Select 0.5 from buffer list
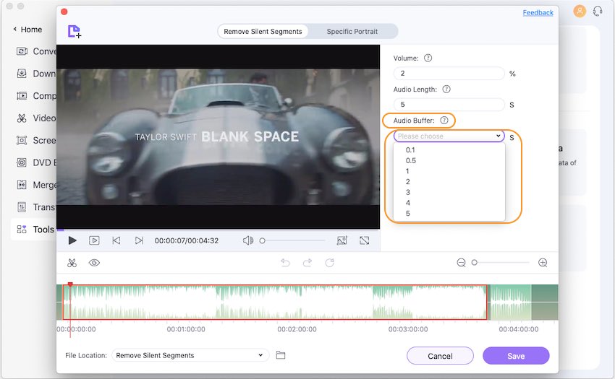The width and height of the screenshot is (615, 379). pyautogui.click(x=449, y=160)
